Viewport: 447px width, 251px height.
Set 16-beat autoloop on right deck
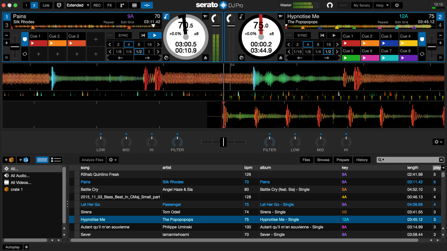click(x=328, y=45)
